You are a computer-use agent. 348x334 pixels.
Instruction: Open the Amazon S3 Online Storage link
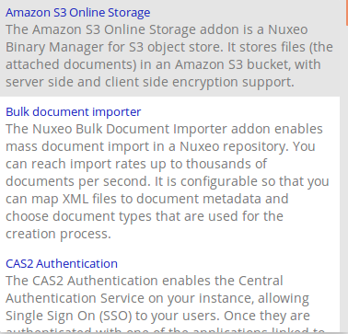coord(78,13)
